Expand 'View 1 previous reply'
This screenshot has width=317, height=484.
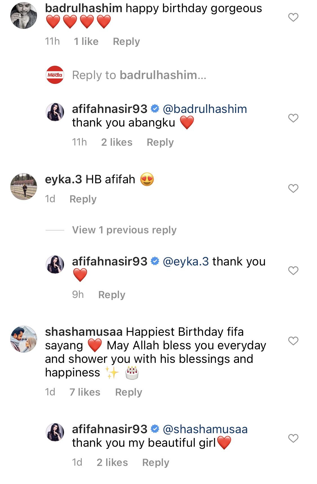tap(124, 230)
